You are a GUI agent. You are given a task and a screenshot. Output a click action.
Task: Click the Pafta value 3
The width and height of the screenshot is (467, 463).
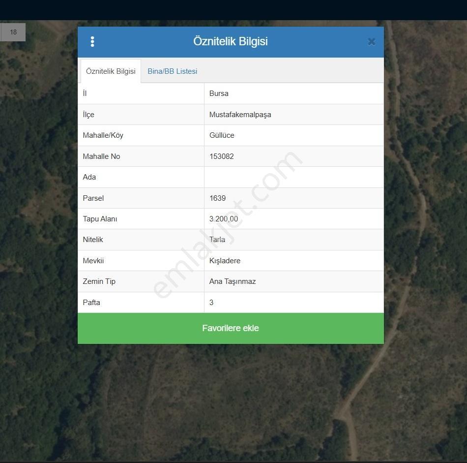(211, 303)
